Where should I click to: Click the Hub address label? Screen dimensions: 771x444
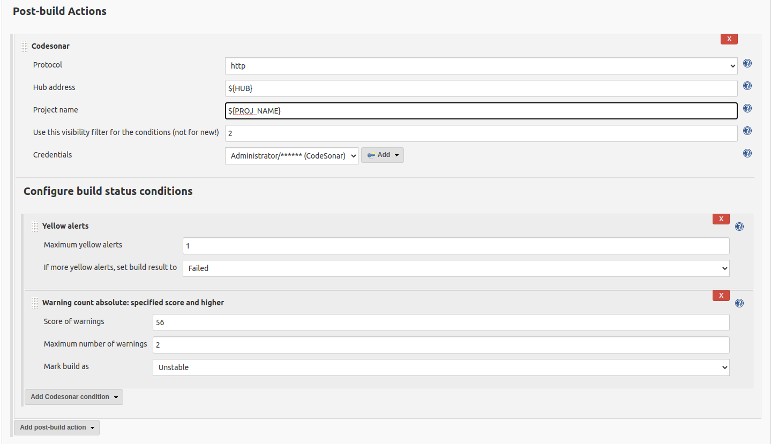coord(54,87)
